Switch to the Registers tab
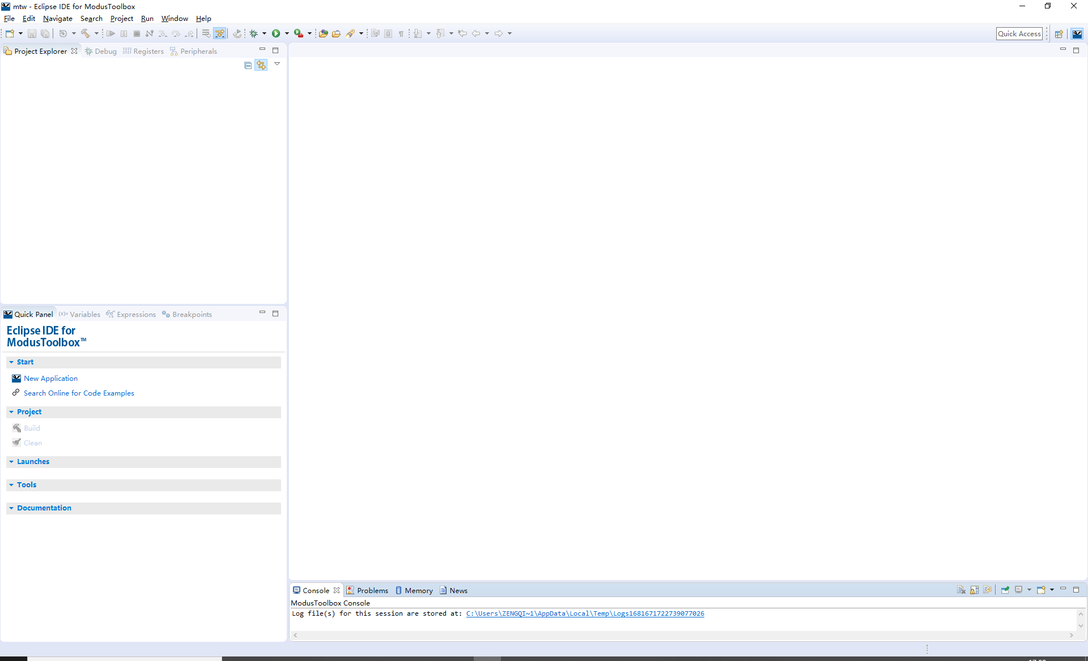This screenshot has width=1088, height=661. pos(143,51)
